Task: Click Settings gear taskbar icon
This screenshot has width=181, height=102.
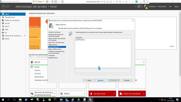Action: (x=79, y=99)
